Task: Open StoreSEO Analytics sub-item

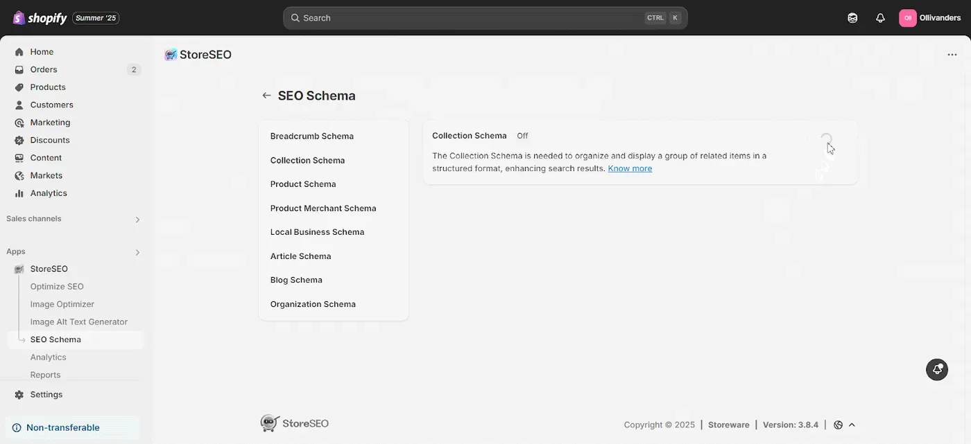Action: 48,357
